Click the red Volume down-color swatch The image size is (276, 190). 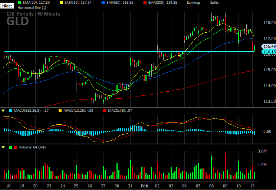16,147
